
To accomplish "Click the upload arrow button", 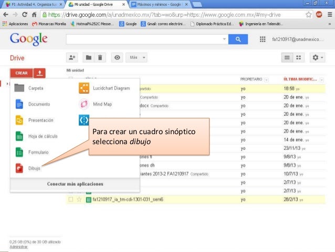I will (x=39, y=73).
